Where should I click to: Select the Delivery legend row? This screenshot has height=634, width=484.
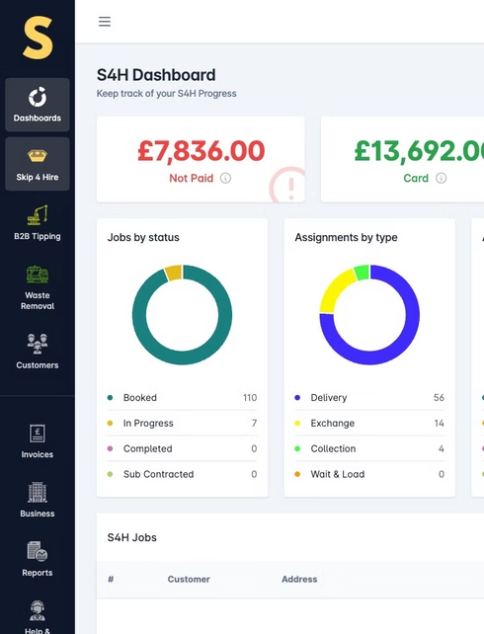click(x=369, y=397)
